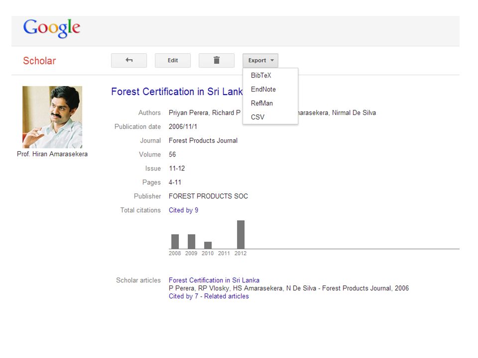This screenshot has width=478, height=358.
Task: Click the 2012 citations bar
Action: coord(241,235)
